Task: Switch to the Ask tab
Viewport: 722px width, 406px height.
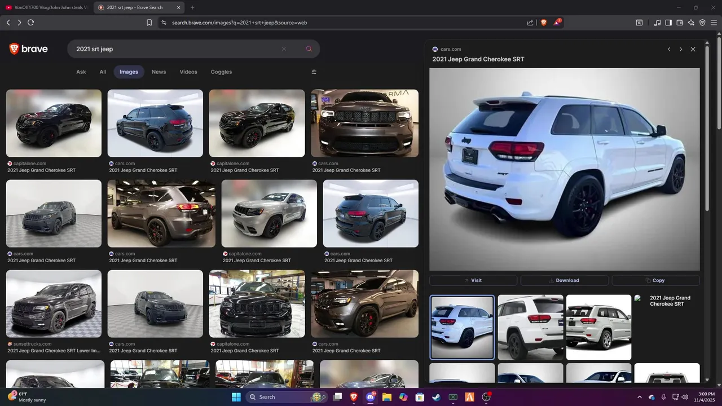Action: 81,72
